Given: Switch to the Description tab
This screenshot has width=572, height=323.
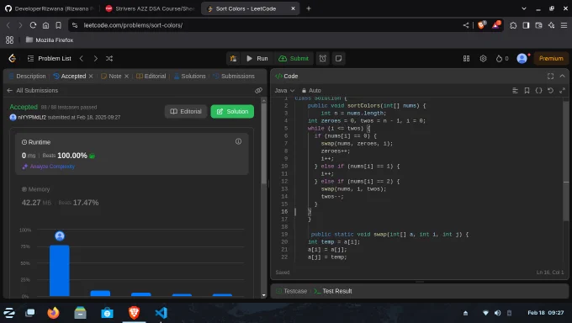Looking at the screenshot, I should (x=28, y=76).
